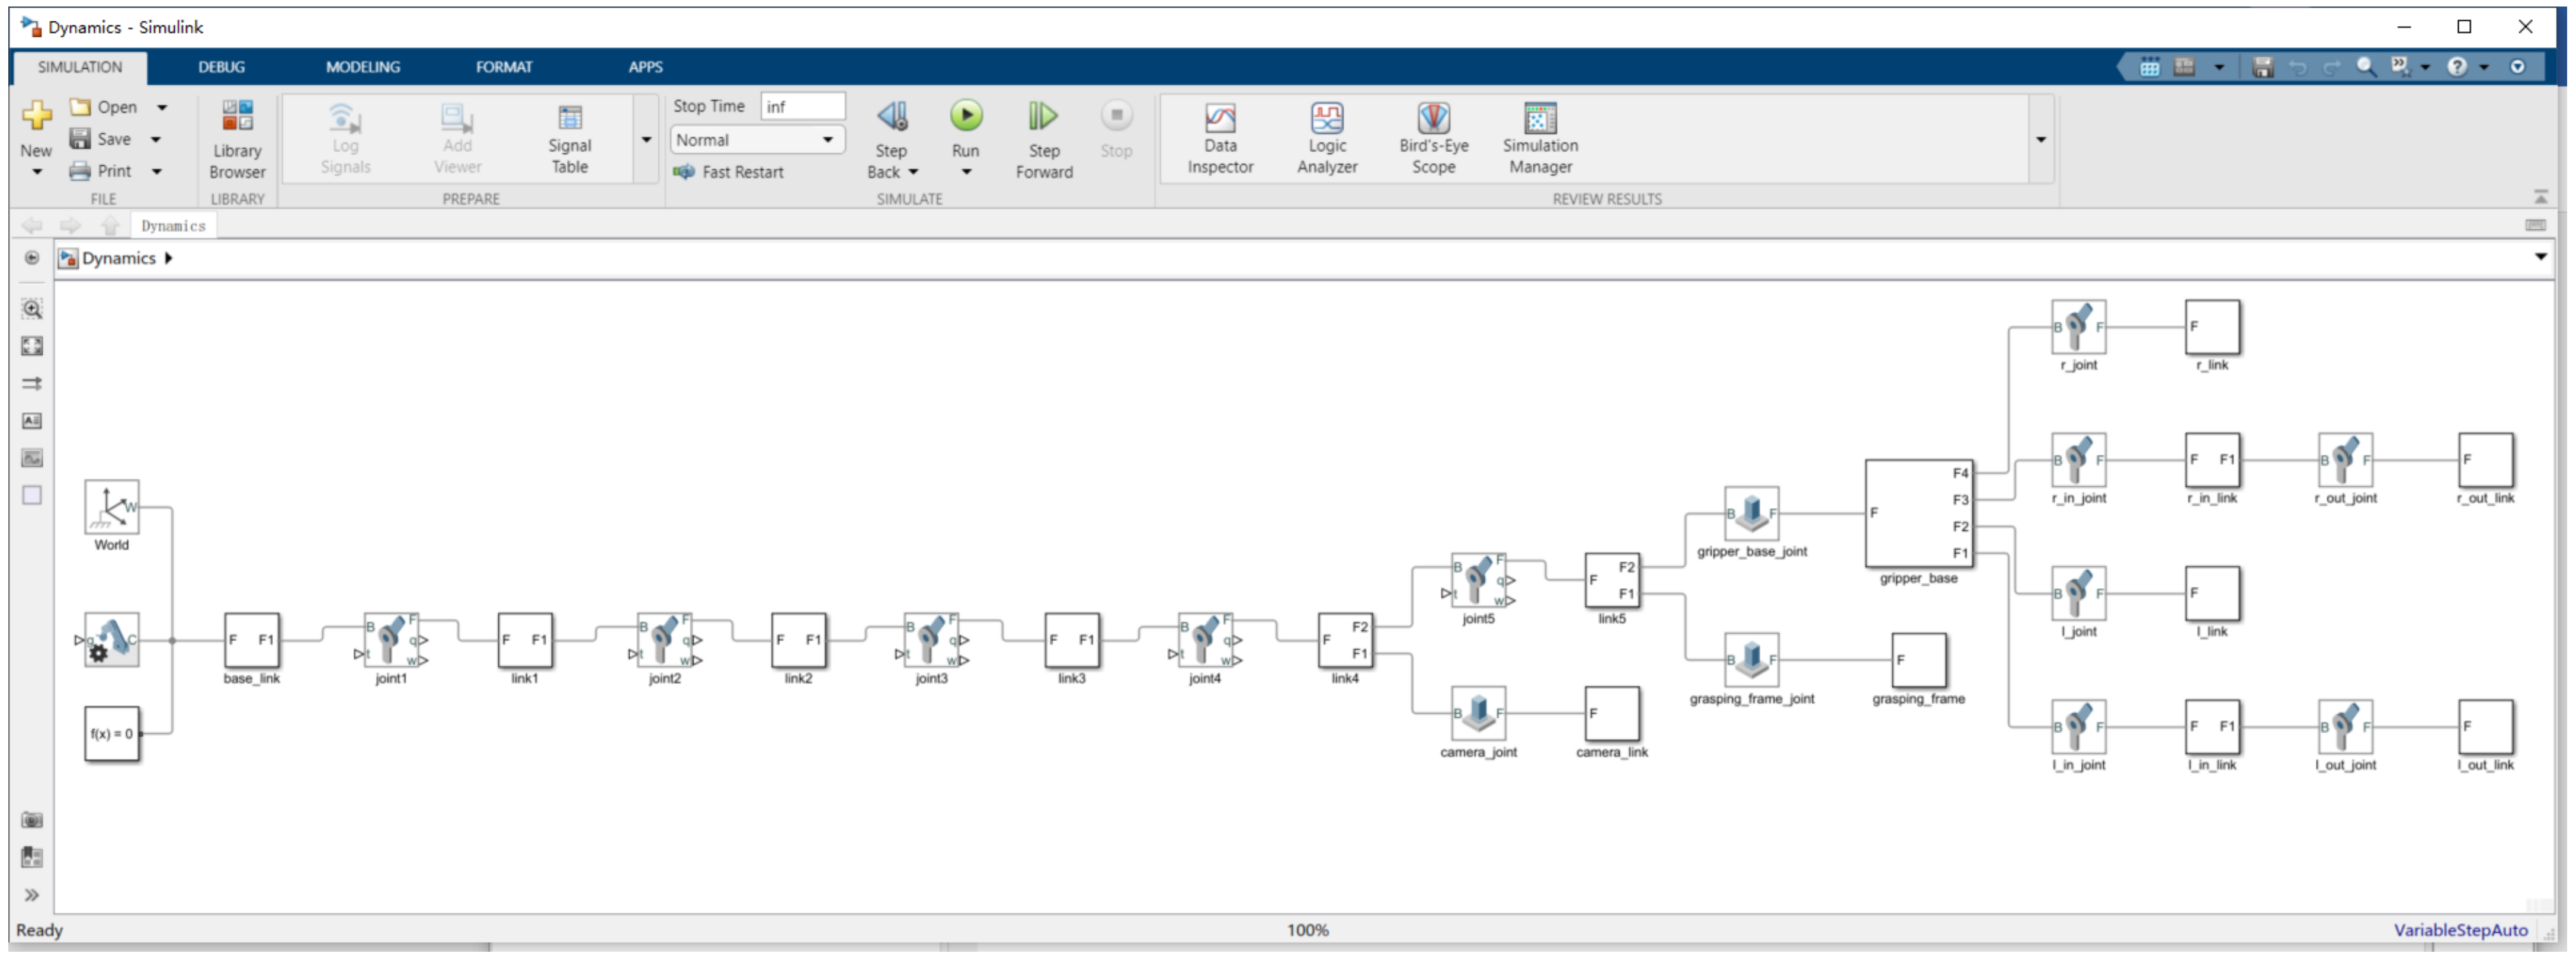2576x963 pixels.
Task: Toggle the Hide/Show Model Browser chevrons
Action: 32,895
